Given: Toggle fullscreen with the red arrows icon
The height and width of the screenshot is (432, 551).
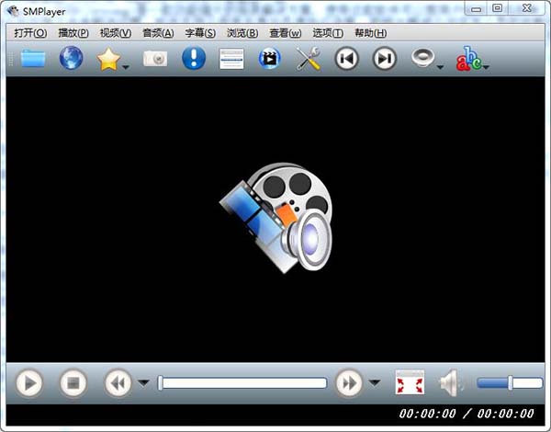Looking at the screenshot, I should pos(410,382).
